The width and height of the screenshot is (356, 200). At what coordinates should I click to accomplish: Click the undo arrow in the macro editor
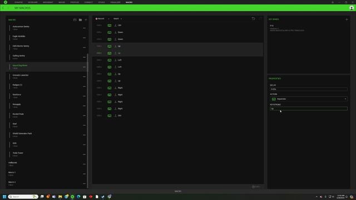click(x=254, y=18)
